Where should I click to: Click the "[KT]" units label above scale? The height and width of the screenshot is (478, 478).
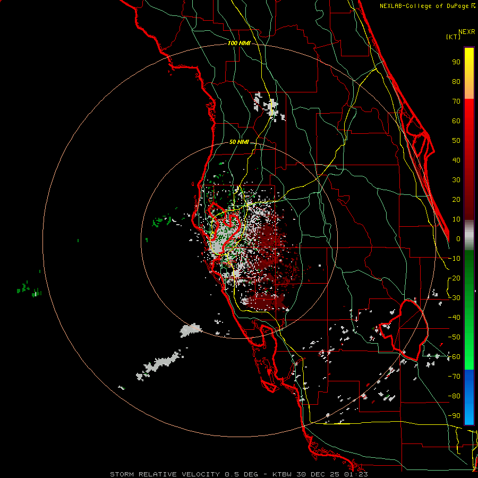click(x=454, y=37)
